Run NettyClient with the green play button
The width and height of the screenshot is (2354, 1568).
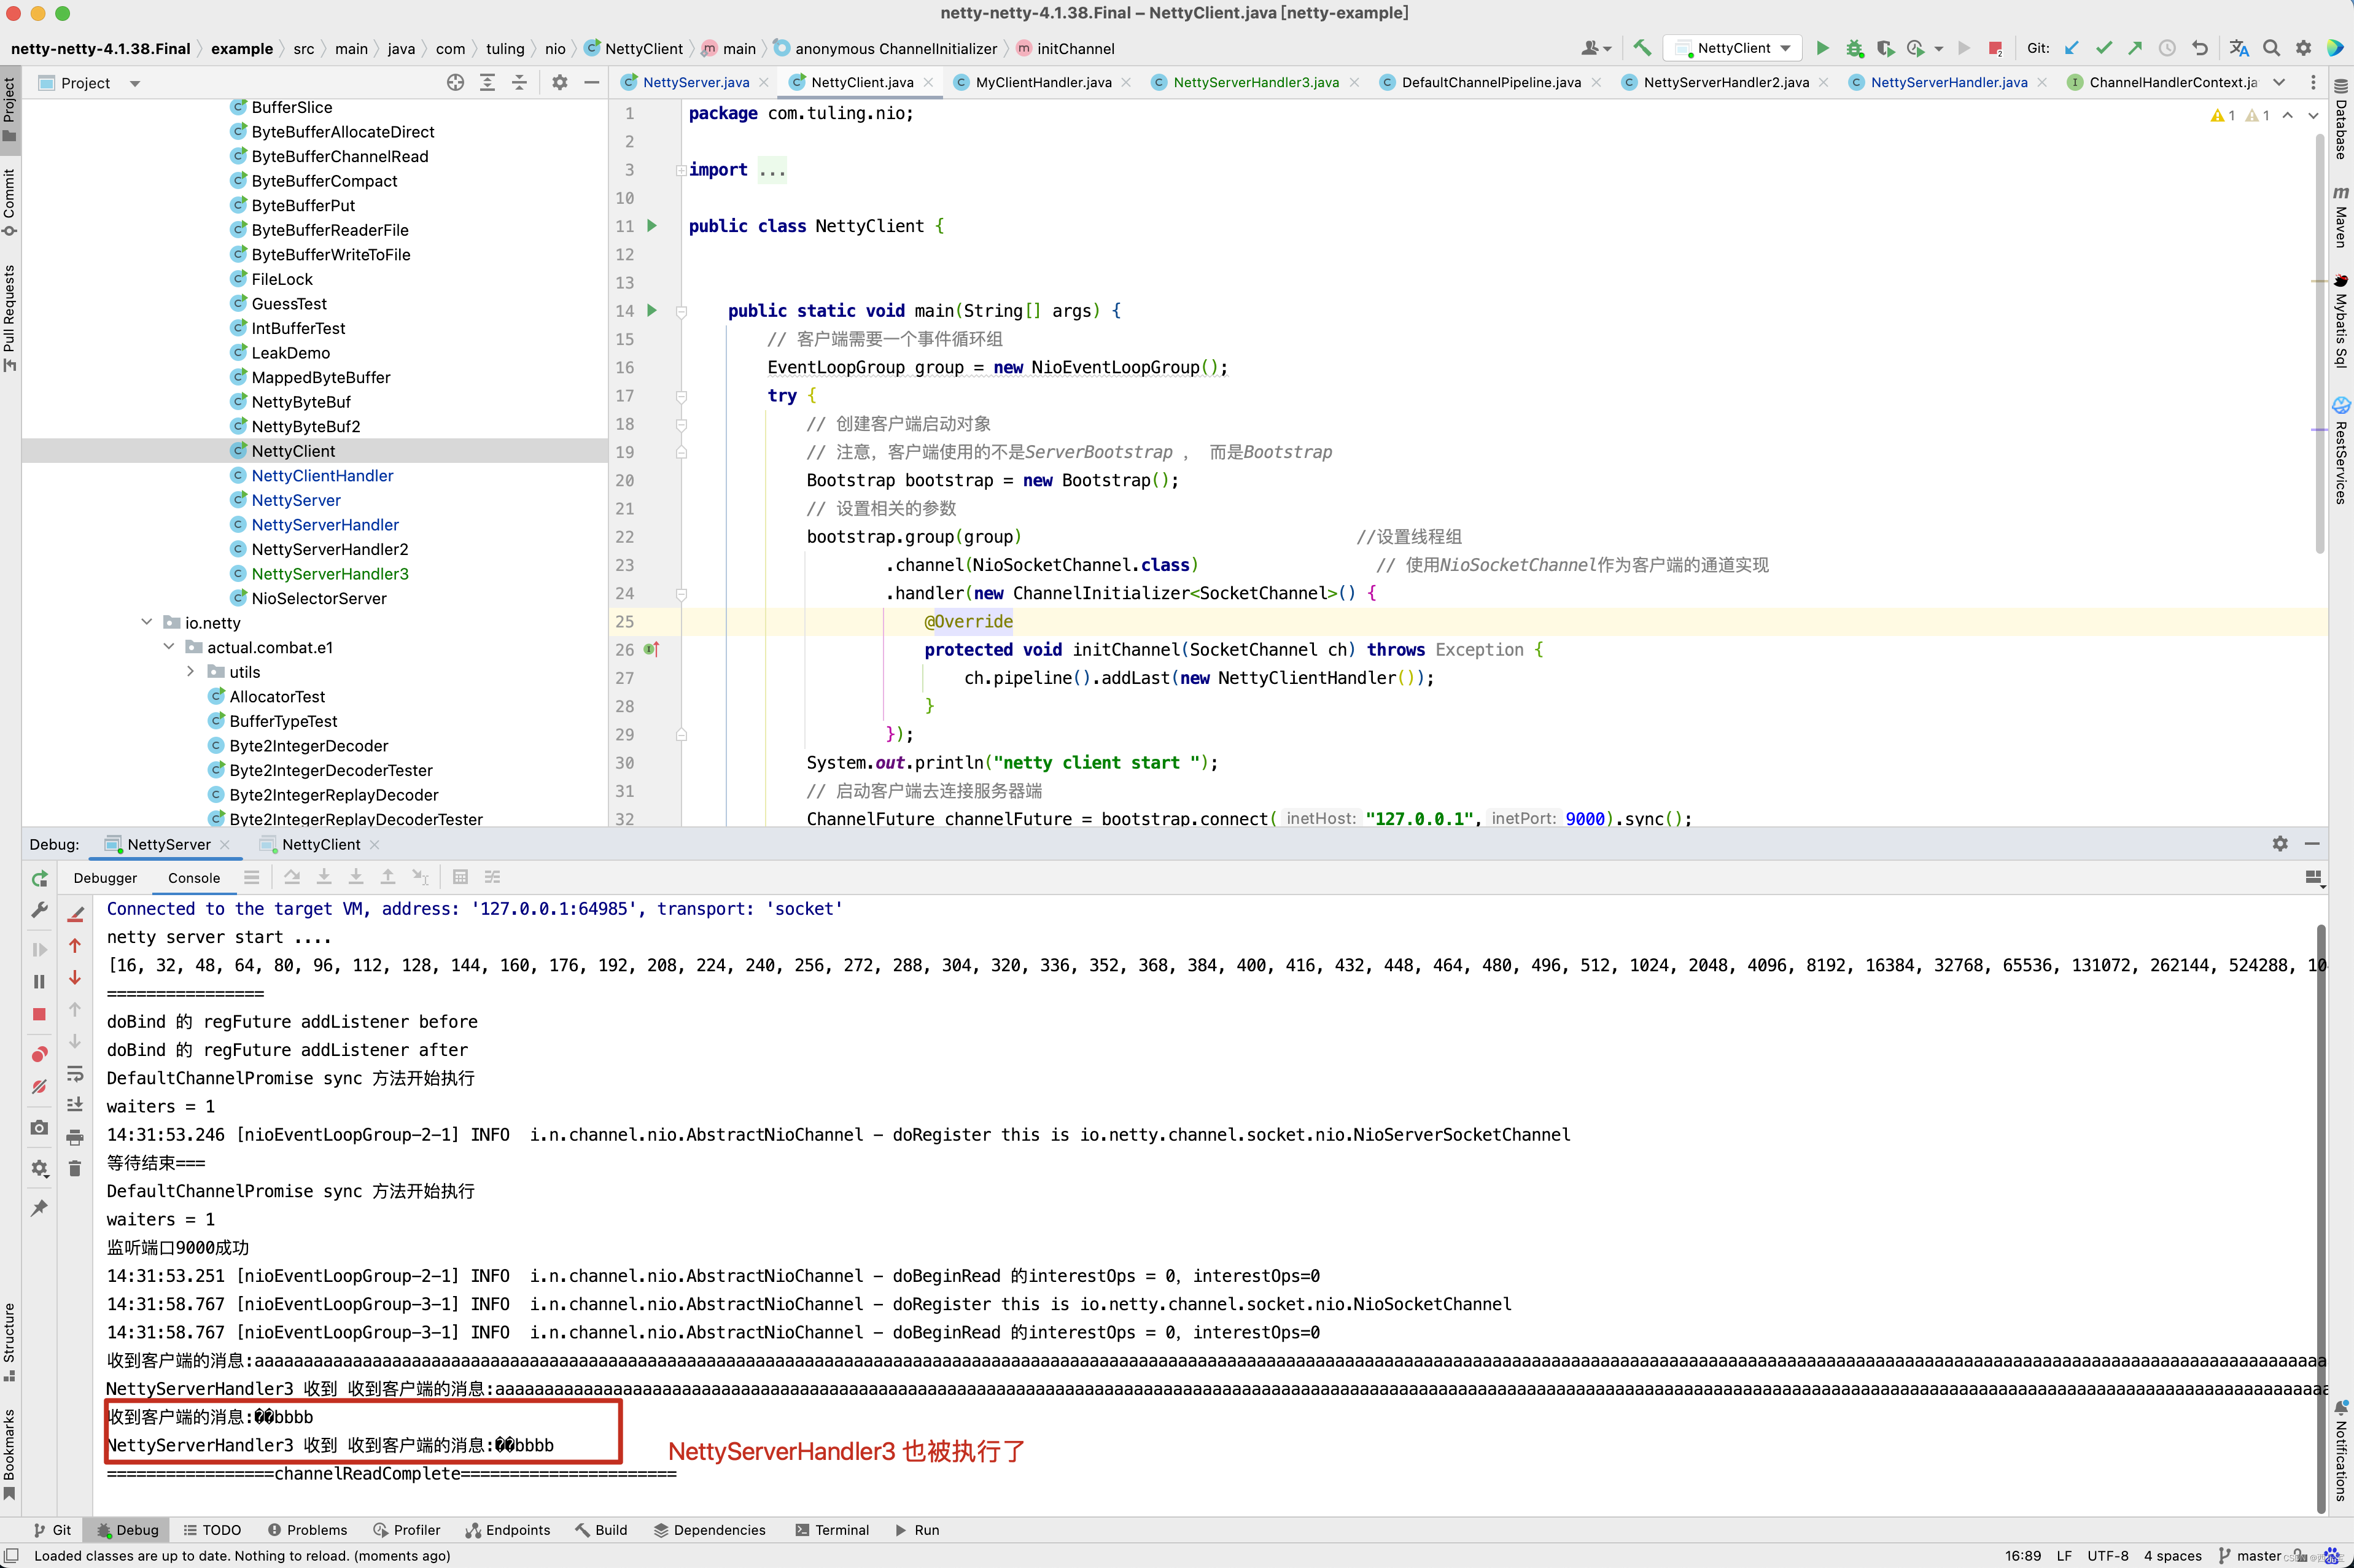click(1822, 48)
